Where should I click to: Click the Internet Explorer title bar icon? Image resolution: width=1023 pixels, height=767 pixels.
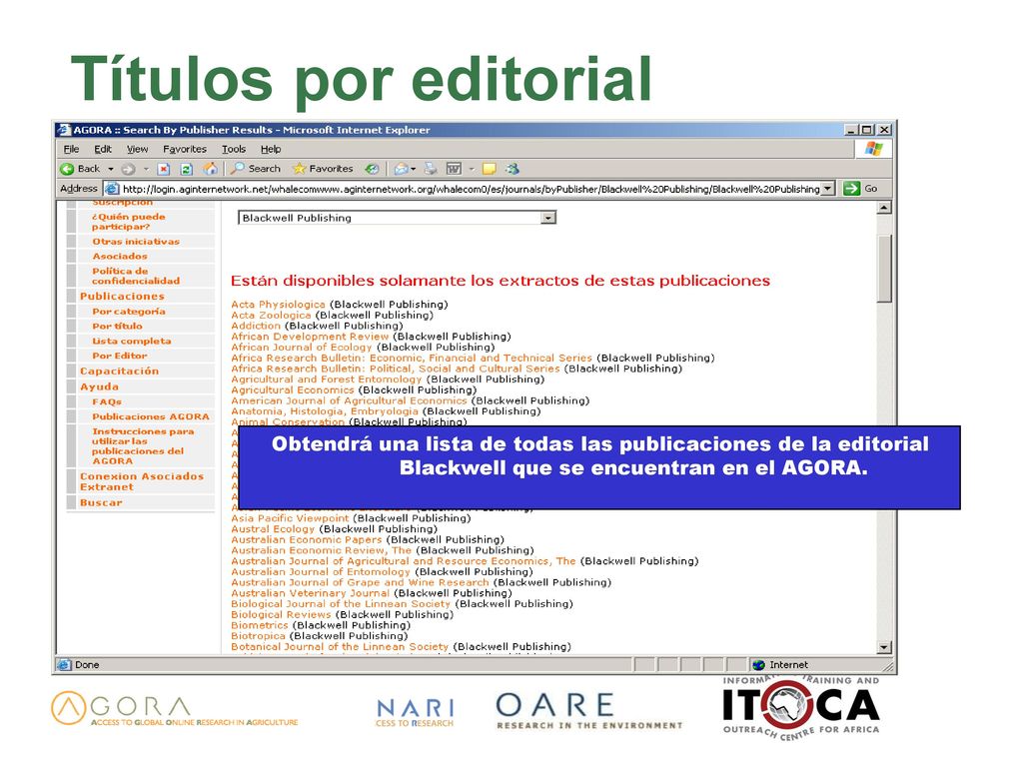(64, 130)
